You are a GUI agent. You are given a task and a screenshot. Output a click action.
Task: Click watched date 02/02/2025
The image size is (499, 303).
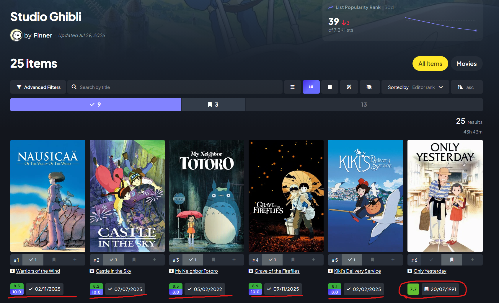(364, 289)
